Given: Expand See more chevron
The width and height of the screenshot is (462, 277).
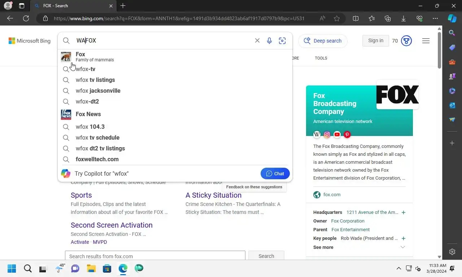Looking at the screenshot, I should [x=403, y=247].
